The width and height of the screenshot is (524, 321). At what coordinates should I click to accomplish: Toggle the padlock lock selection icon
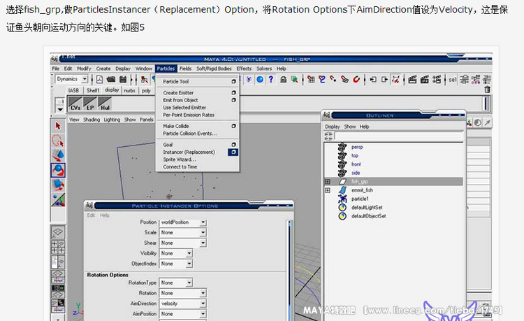click(x=283, y=80)
